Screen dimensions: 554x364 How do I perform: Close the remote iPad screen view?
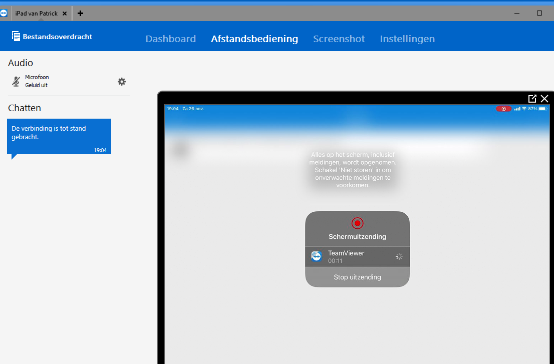[x=544, y=99]
